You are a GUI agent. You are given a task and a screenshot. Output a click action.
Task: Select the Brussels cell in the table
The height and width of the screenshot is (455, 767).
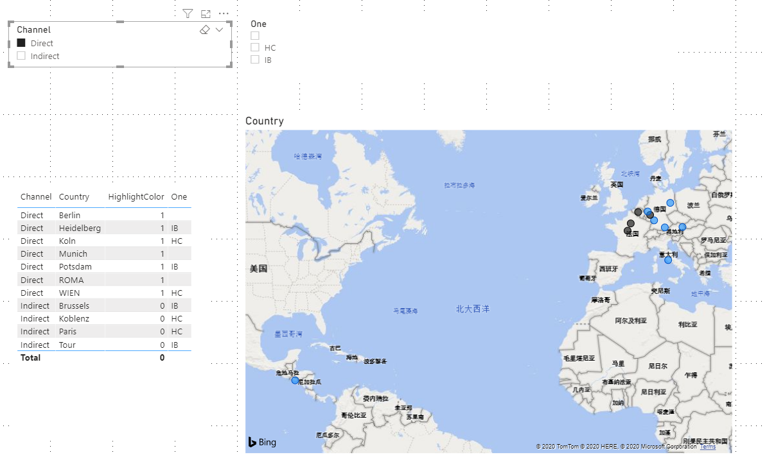[74, 305]
